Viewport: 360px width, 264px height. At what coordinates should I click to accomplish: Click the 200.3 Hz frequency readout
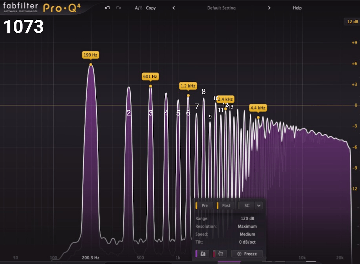(x=91, y=257)
